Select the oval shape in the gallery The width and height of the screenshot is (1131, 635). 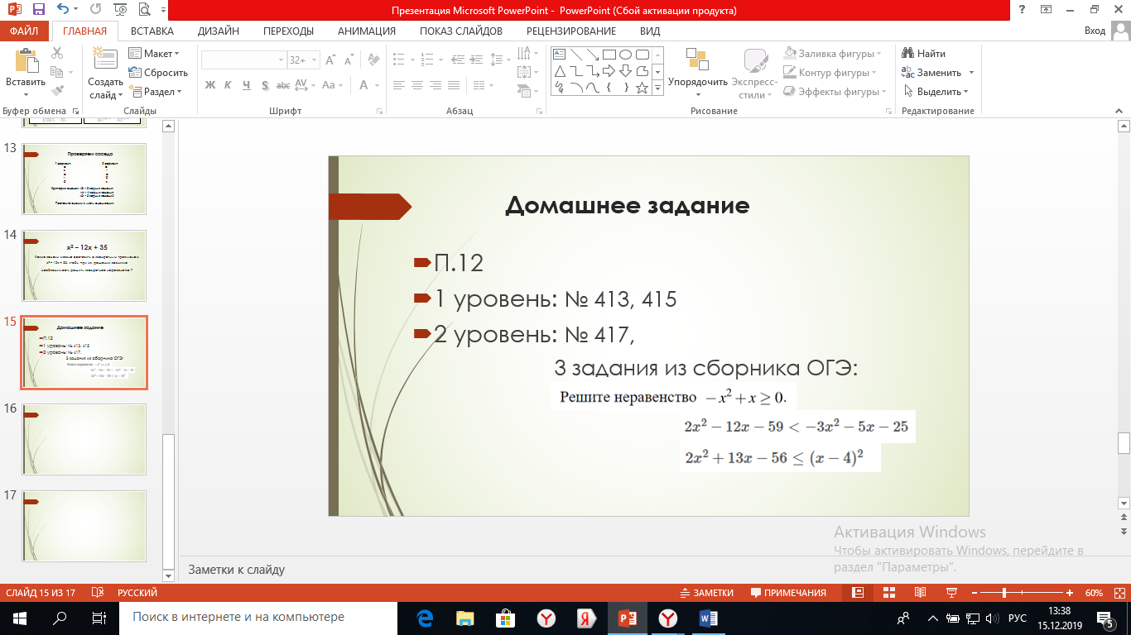click(x=626, y=55)
